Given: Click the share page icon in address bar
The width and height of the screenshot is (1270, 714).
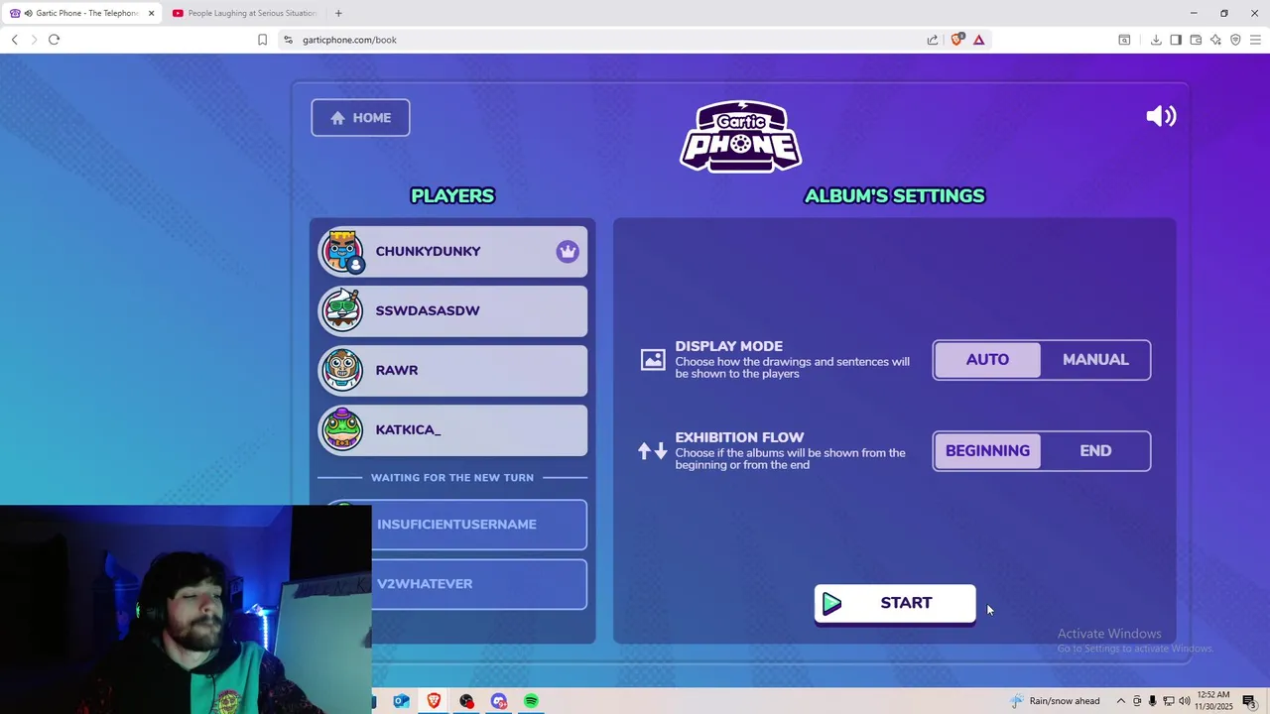Looking at the screenshot, I should click(933, 40).
